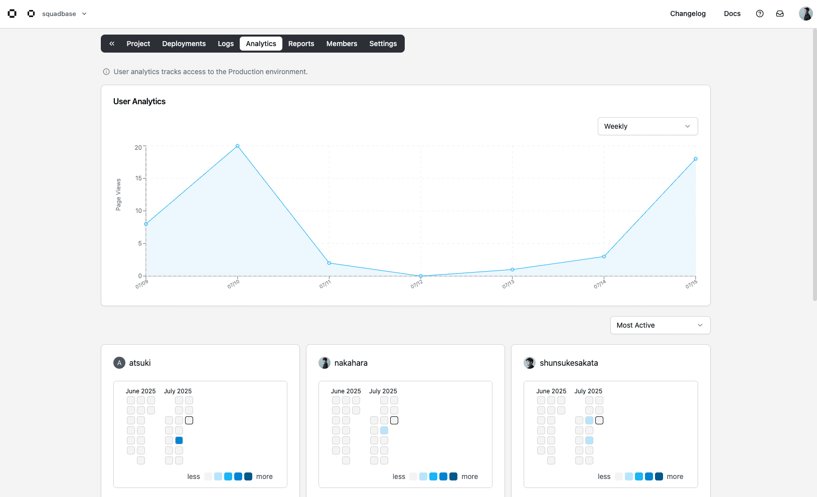Screen dimensions: 817x497
Task: Click your profile avatar in the top-right corner
Action: point(805,13)
